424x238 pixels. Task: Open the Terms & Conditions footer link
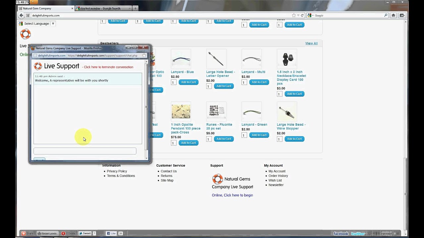click(121, 176)
